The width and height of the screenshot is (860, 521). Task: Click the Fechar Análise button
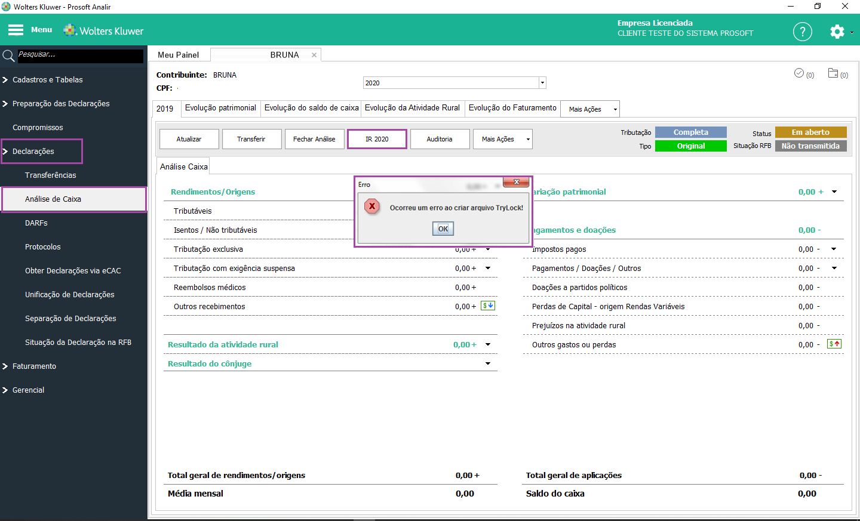(314, 139)
